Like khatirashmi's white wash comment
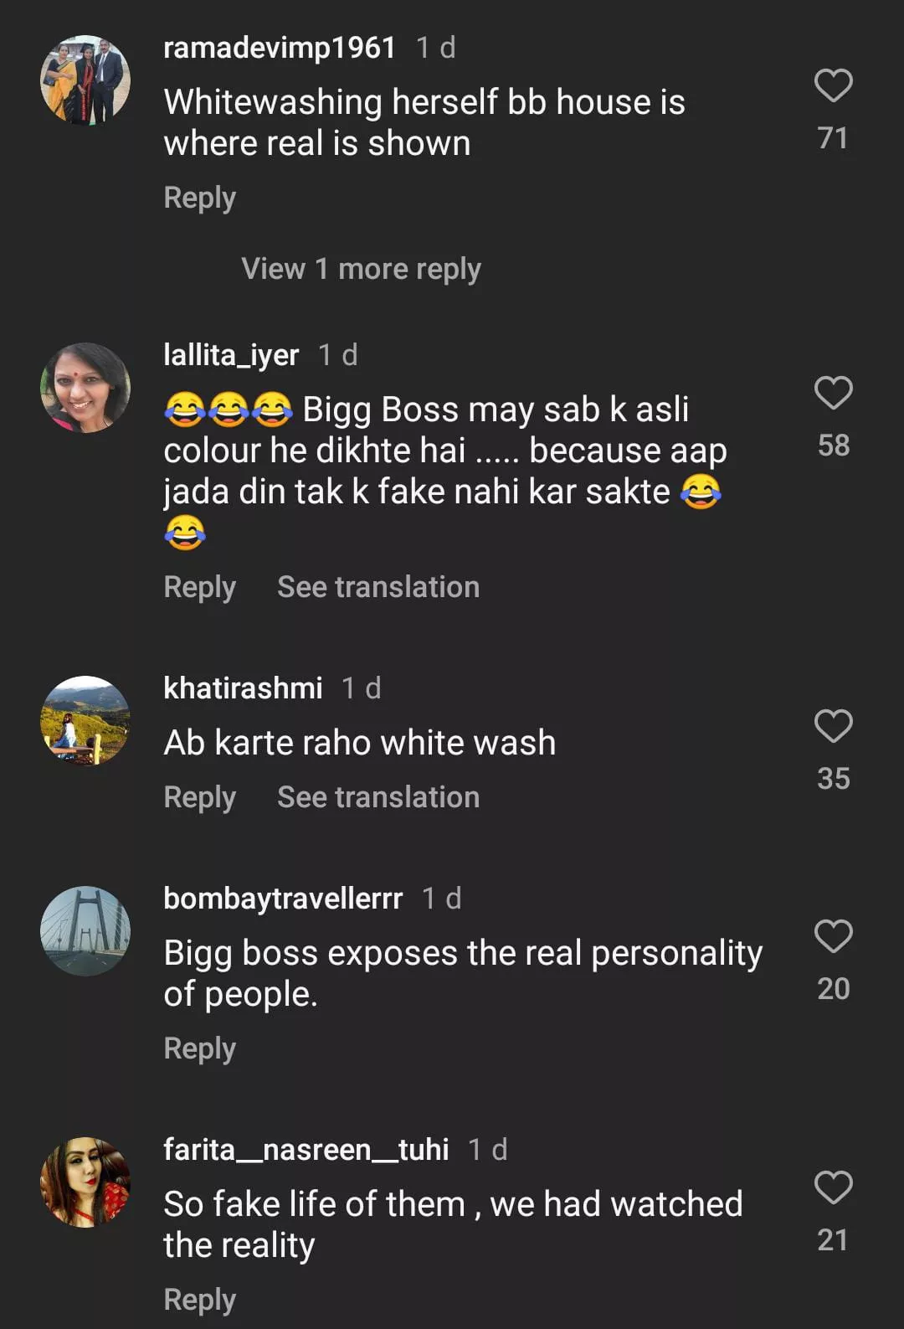 833,726
